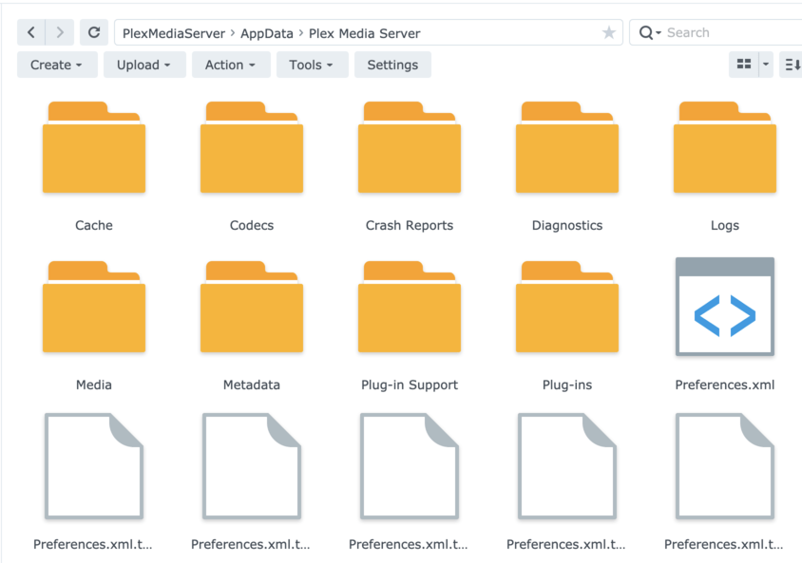Open the Tools dropdown

tap(312, 65)
